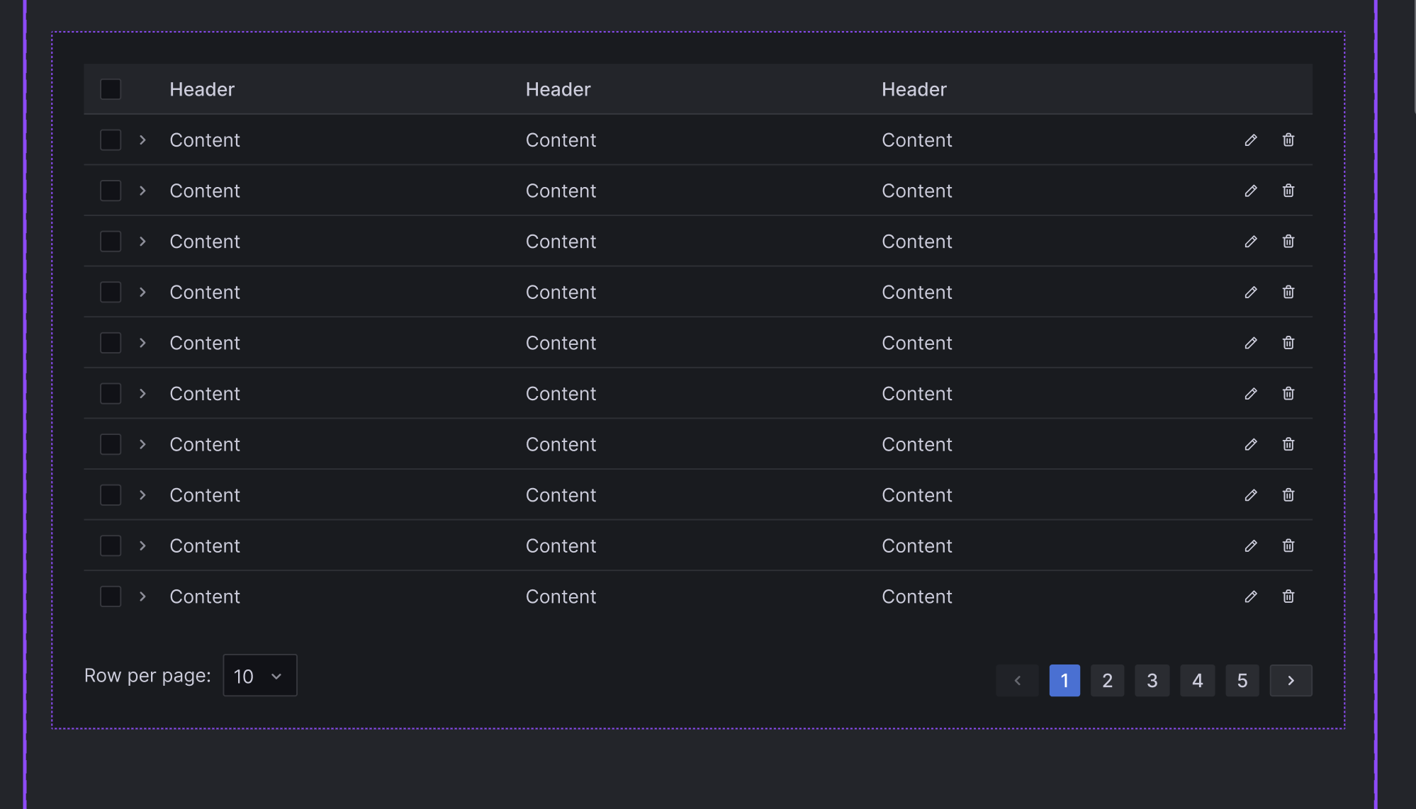The width and height of the screenshot is (1416, 809).
Task: Click the trash delete icon in first row
Action: [1288, 140]
